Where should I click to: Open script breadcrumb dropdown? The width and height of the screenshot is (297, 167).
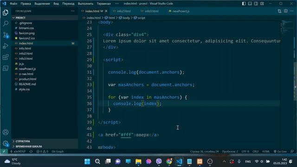(139, 18)
